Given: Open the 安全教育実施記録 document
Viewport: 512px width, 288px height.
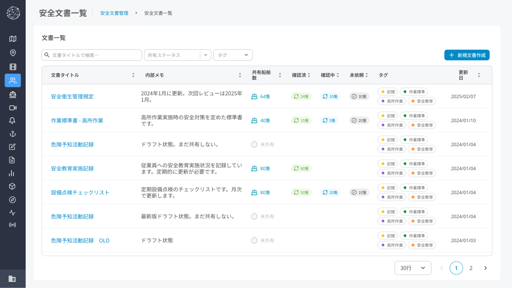Looking at the screenshot, I should click(x=72, y=168).
